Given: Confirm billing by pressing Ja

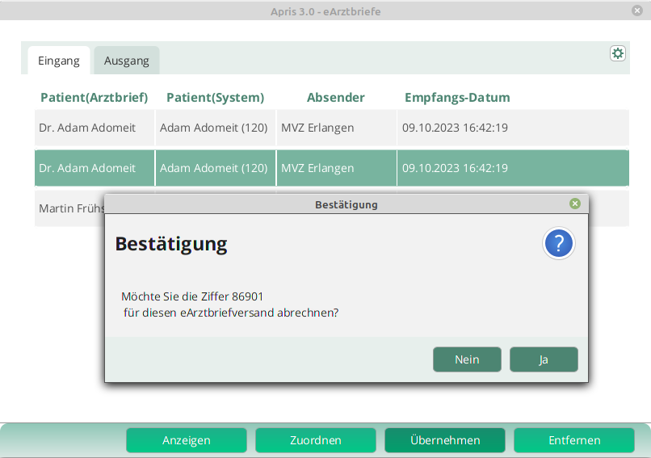Looking at the screenshot, I should click(x=544, y=359).
